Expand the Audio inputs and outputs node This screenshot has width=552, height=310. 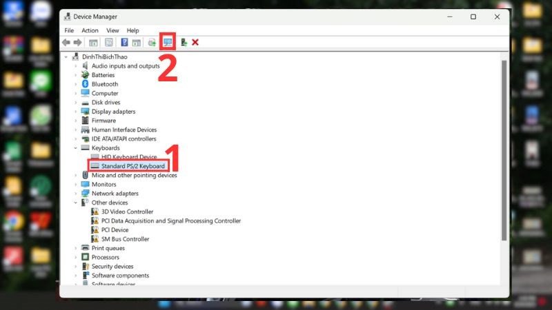(75, 66)
